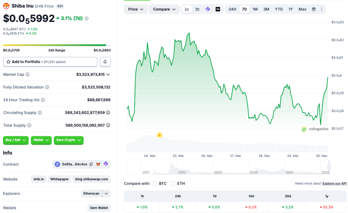The height and width of the screenshot is (213, 348).
Task: Open the TradingView chart icon
Action: click(218, 9)
